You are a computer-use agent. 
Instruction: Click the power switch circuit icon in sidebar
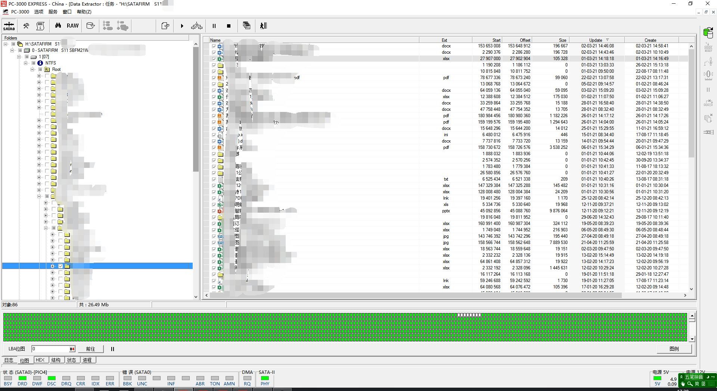708,62
